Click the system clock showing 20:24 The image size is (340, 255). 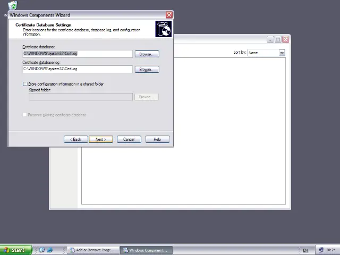[x=331, y=250]
